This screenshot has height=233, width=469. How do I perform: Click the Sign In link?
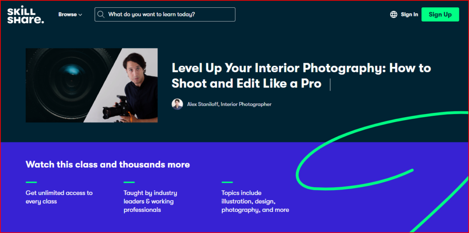[409, 14]
